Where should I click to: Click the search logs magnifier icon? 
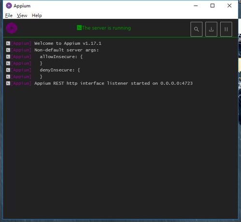click(x=196, y=29)
